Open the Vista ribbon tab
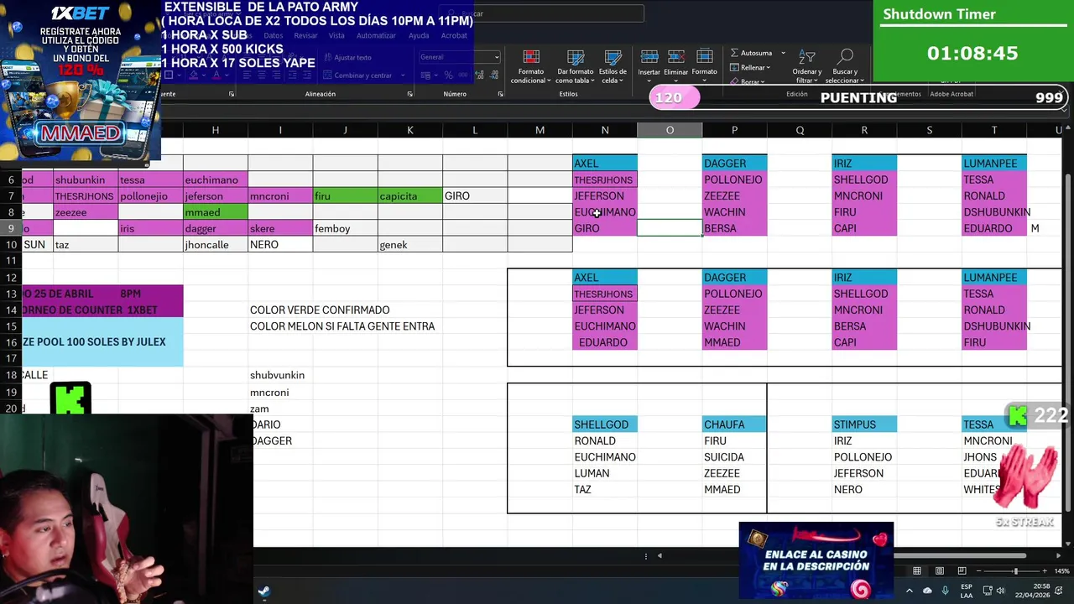The height and width of the screenshot is (604, 1074). point(336,35)
